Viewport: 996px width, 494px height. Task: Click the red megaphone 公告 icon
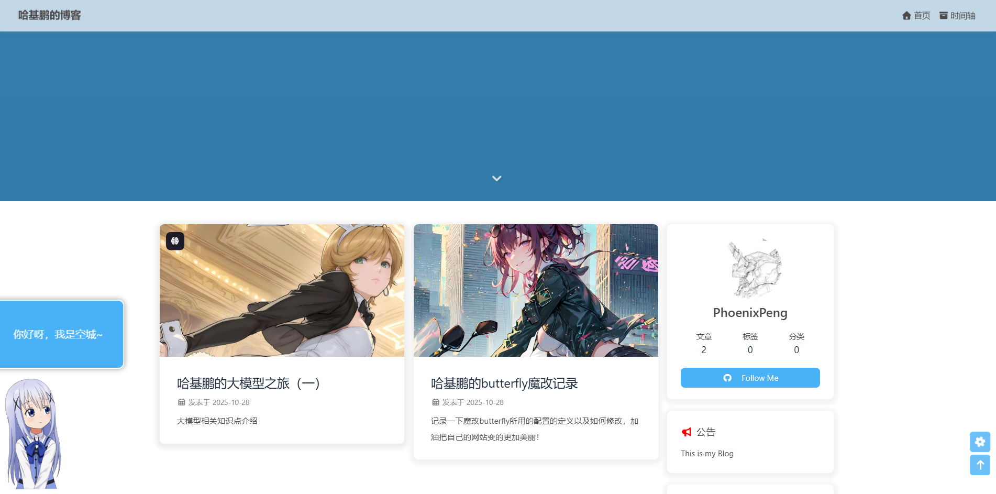687,432
